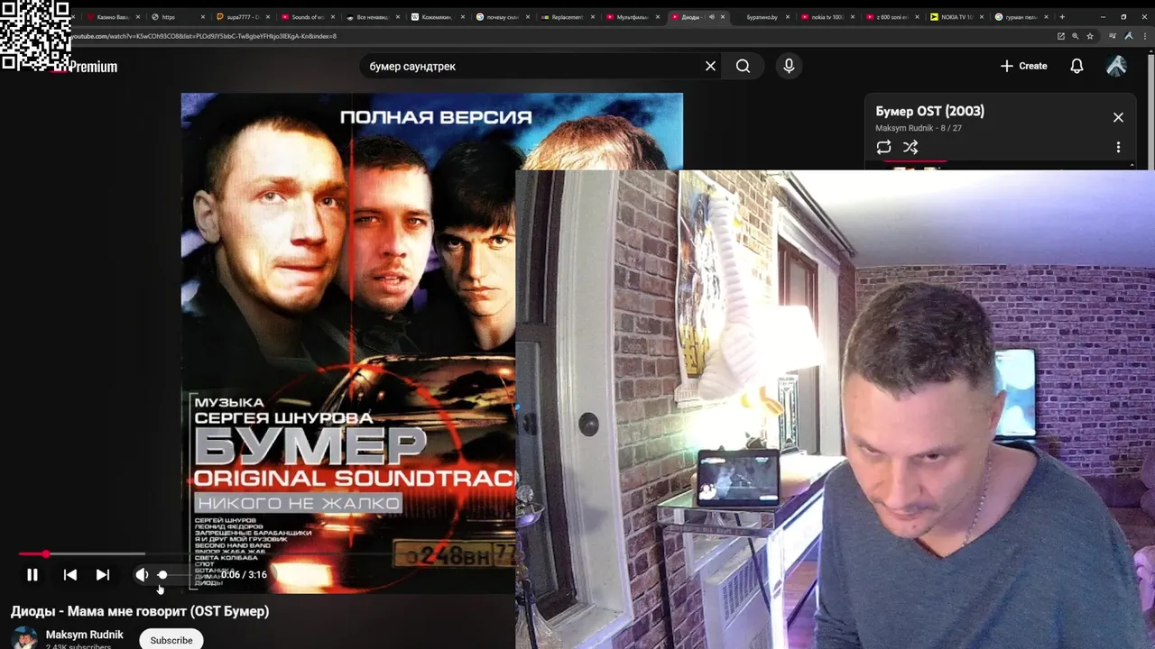1155x649 pixels.
Task: Switch to the 'Все ненавид' browser tab
Action: coord(371,17)
